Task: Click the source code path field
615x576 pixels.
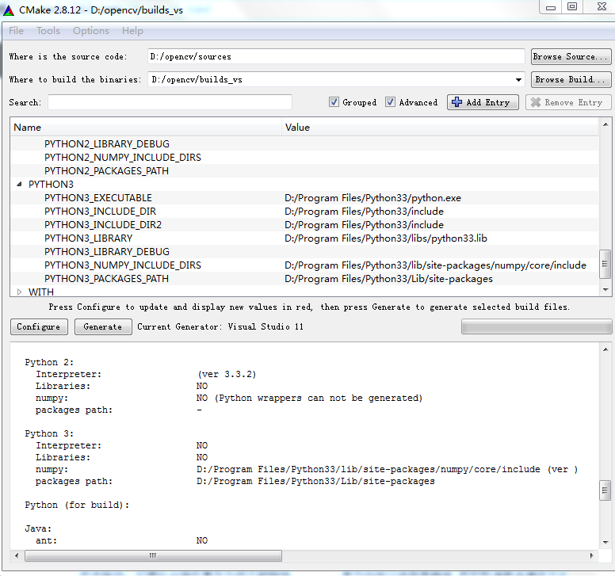Action: [336, 56]
